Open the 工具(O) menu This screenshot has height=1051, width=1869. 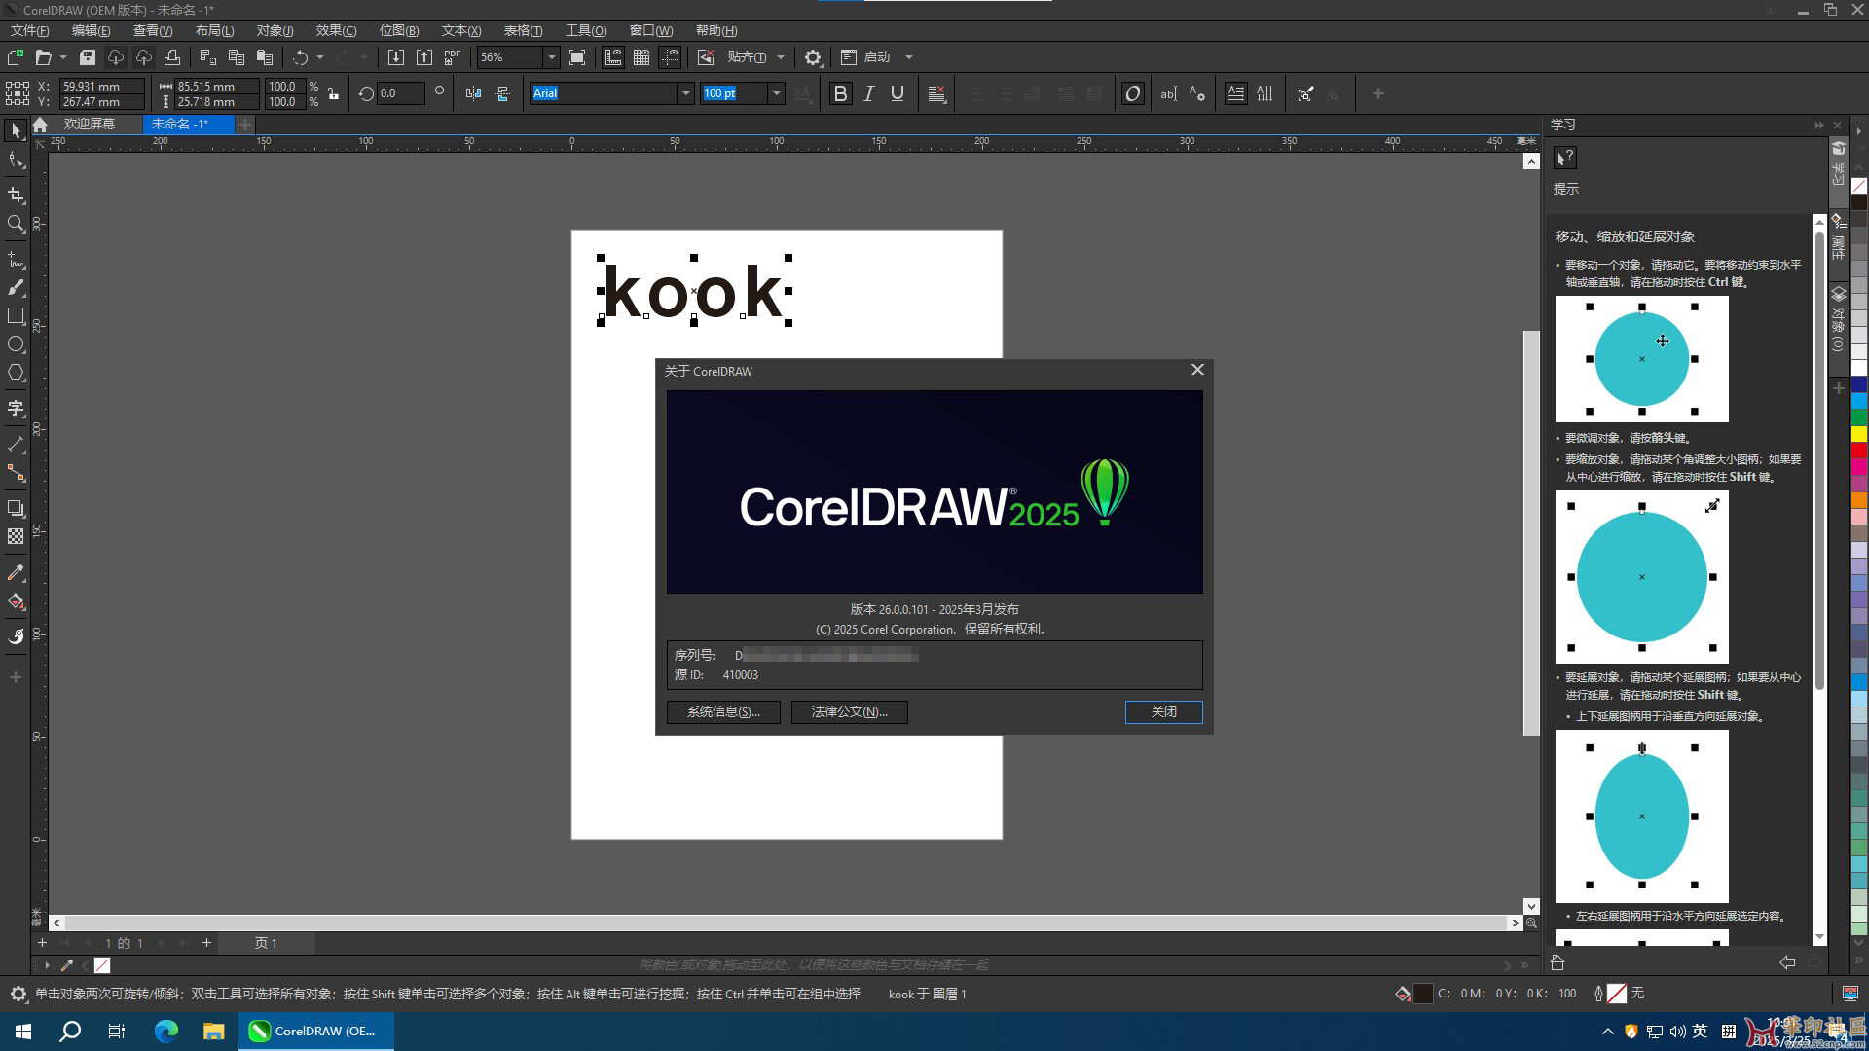[586, 30]
